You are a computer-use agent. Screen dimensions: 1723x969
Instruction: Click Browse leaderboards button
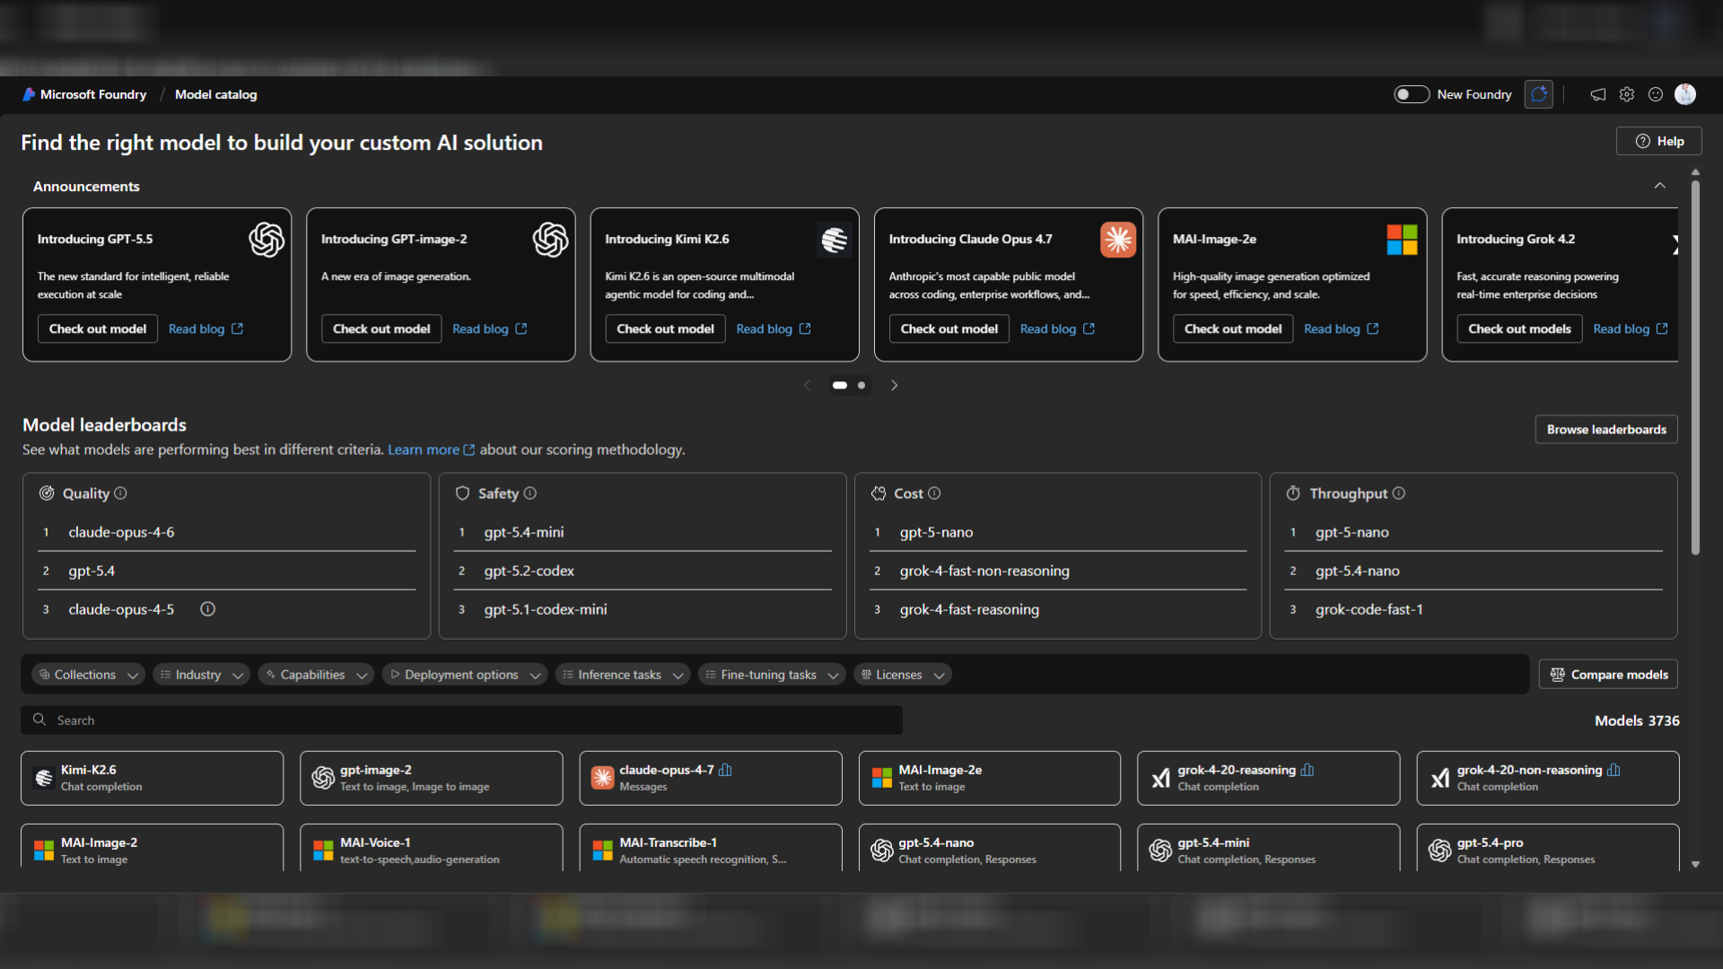click(x=1605, y=430)
